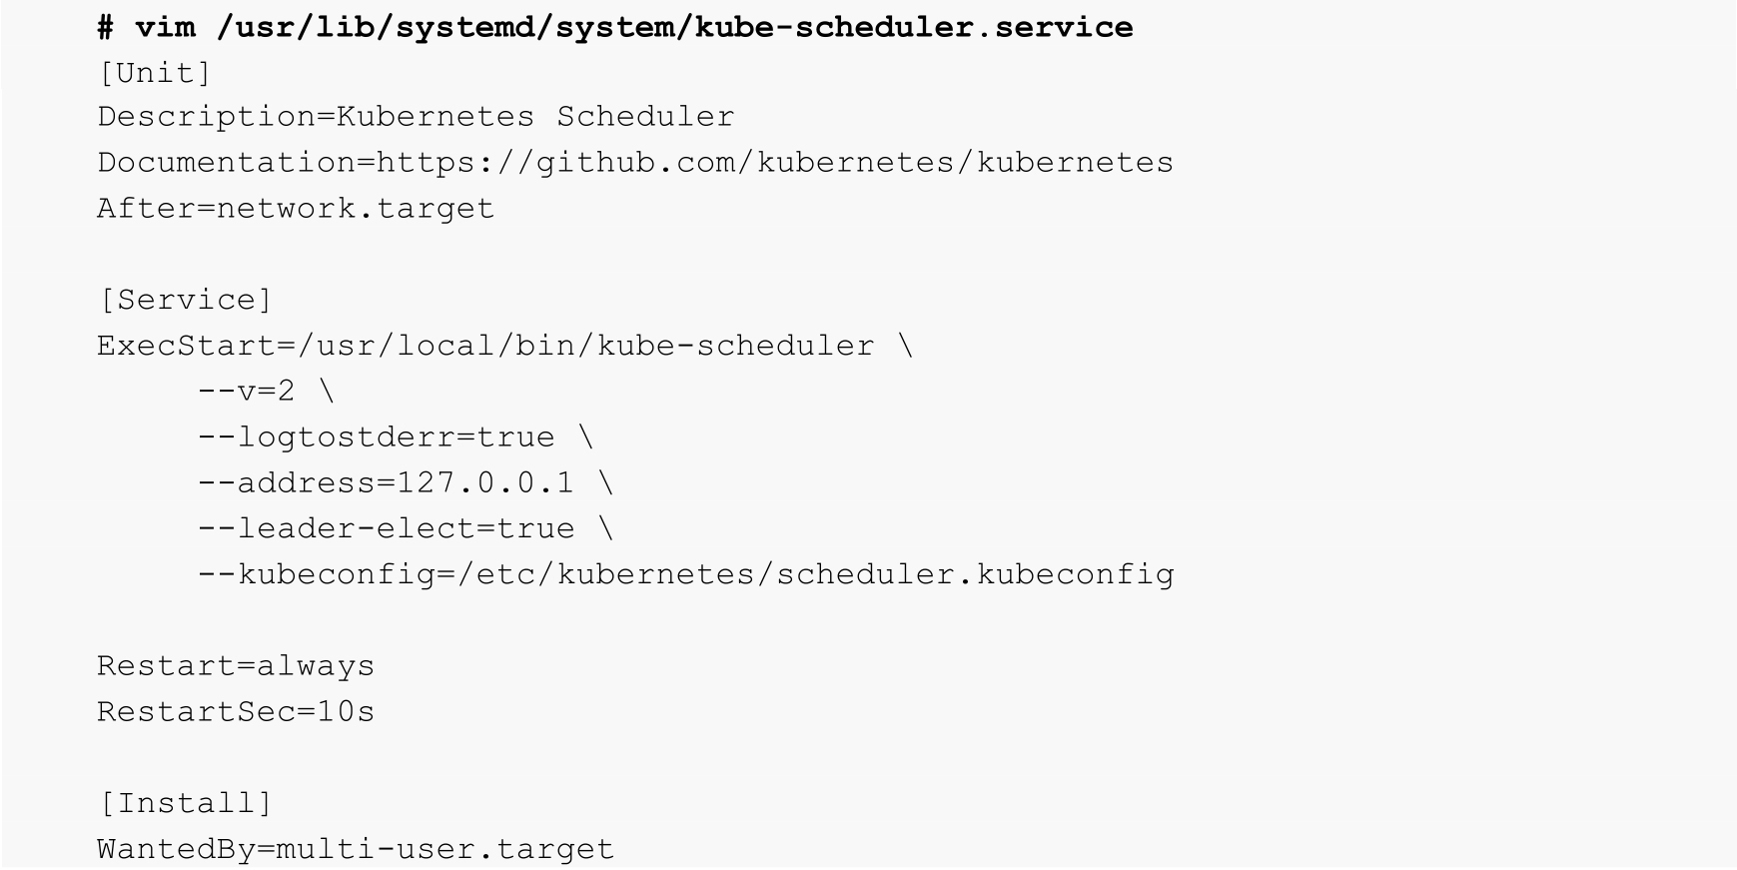Select the [Install] section header
The height and width of the screenshot is (870, 1737).
[x=185, y=803]
